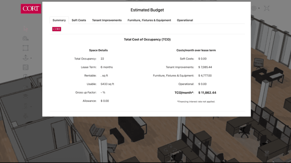Click Soft Costs amount $ 0.00
291x163 pixels.
tap(202, 59)
